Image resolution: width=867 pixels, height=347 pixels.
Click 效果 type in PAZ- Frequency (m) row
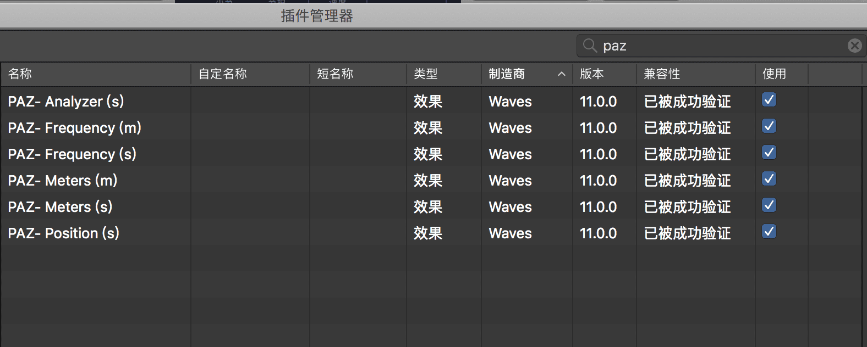coord(428,128)
